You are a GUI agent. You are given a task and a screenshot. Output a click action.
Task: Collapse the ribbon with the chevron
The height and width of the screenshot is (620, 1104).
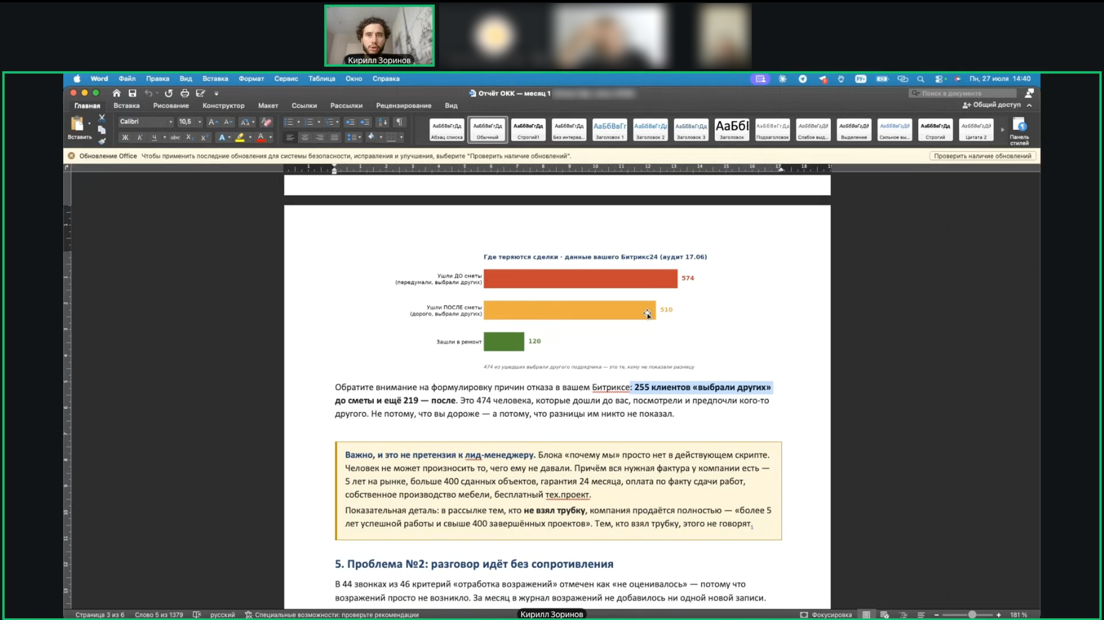1029,105
